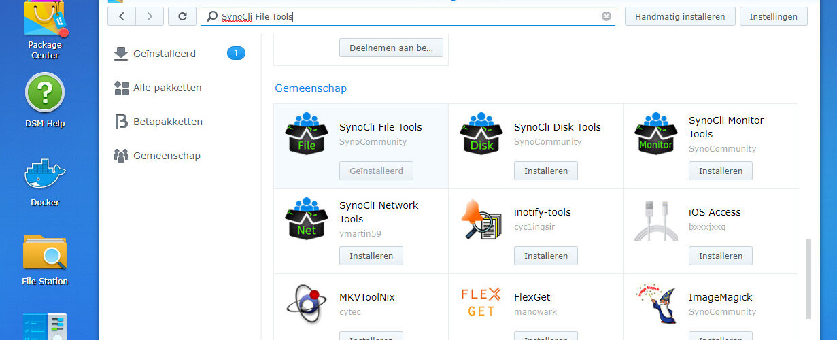Click SynoCli Disk Tools title
The width and height of the screenshot is (837, 340).
tap(558, 127)
